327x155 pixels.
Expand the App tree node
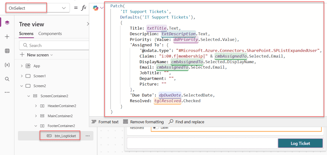22,66
